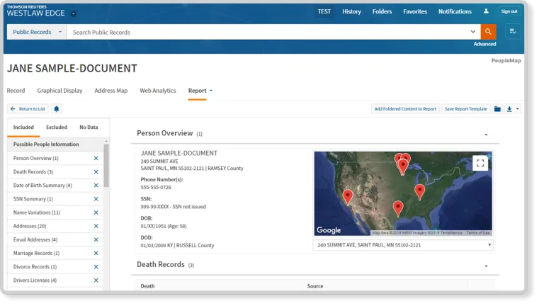This screenshot has width=544, height=306.
Task: Click Return to List button
Action: click(28, 108)
